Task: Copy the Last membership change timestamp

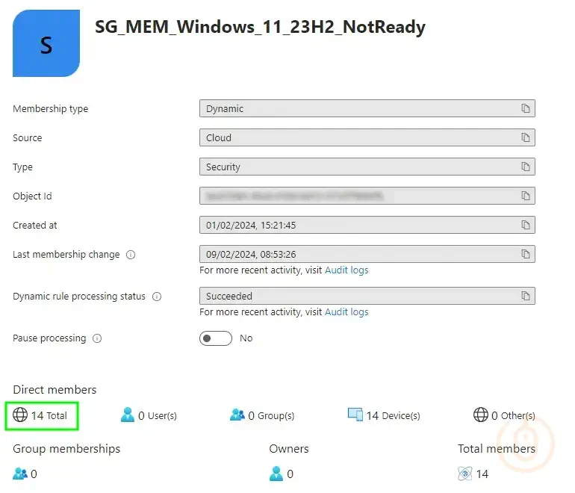Action: [x=526, y=255]
